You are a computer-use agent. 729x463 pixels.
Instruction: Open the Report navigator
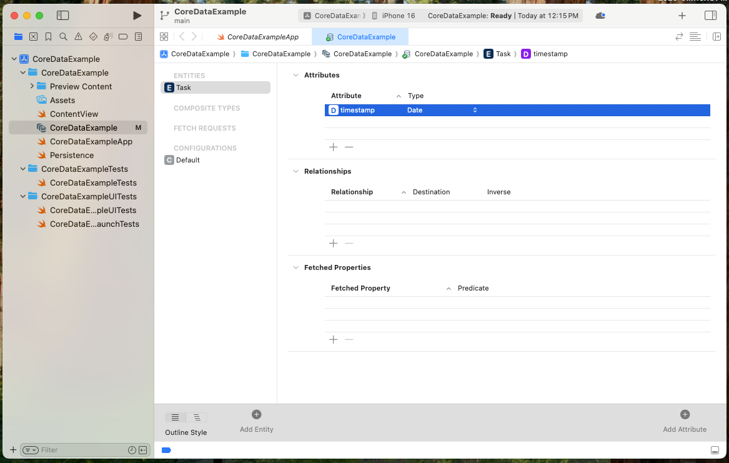(139, 37)
